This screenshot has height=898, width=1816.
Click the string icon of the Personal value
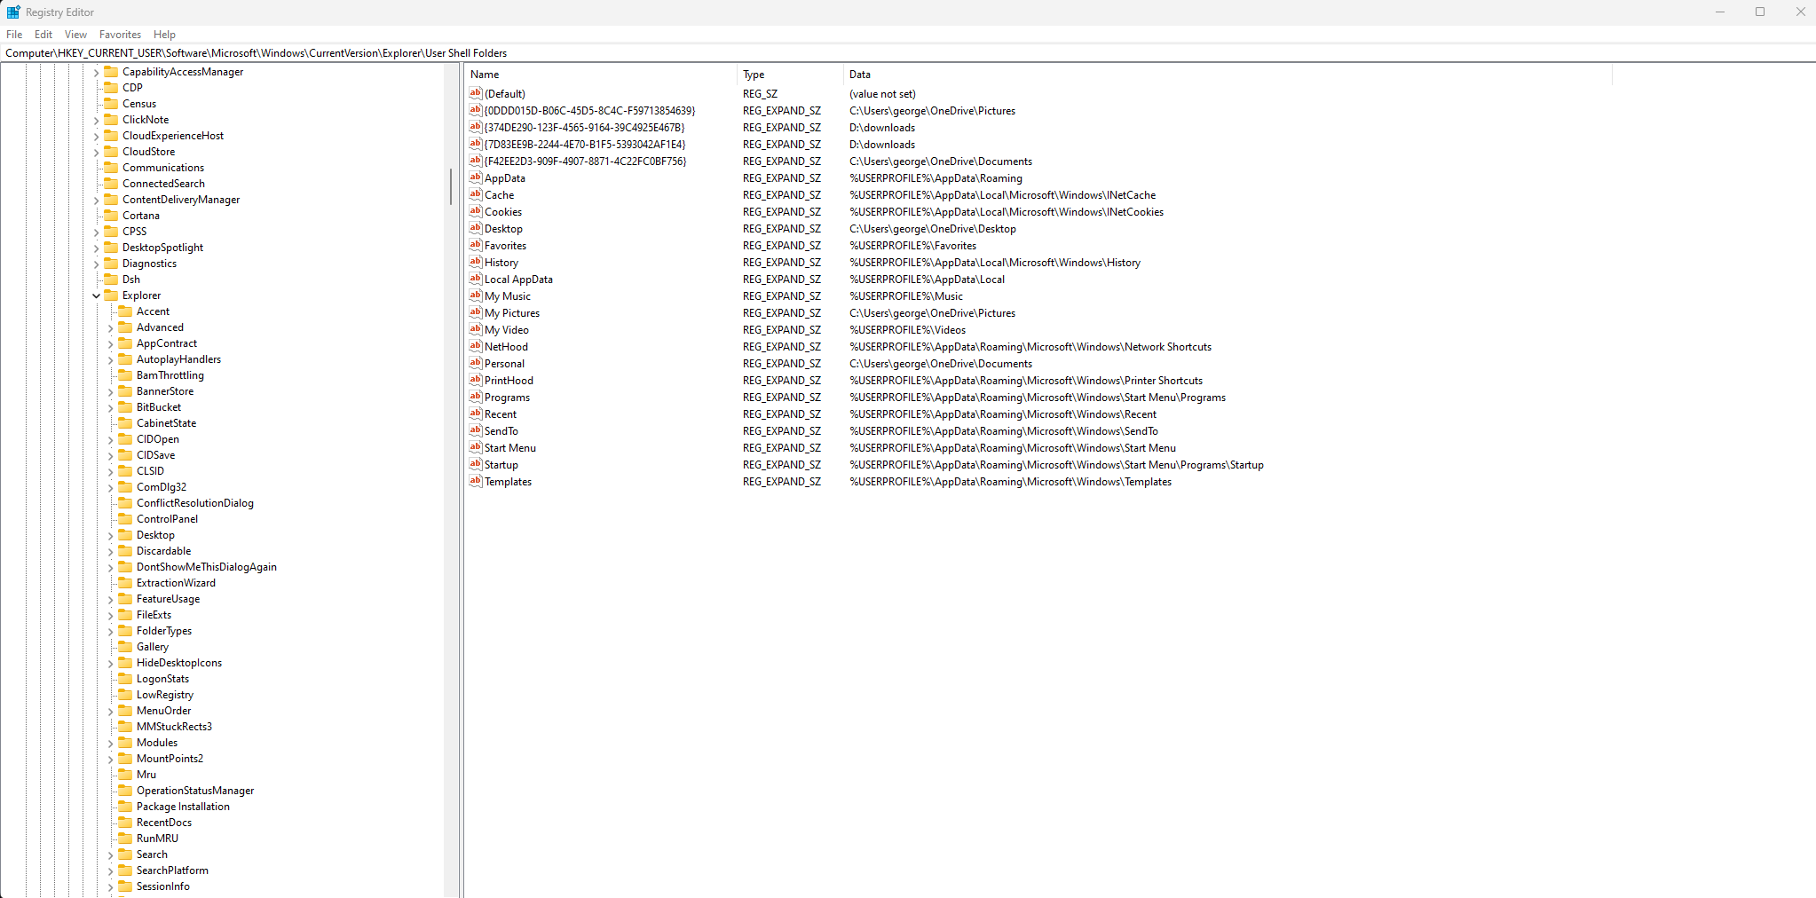coord(476,363)
